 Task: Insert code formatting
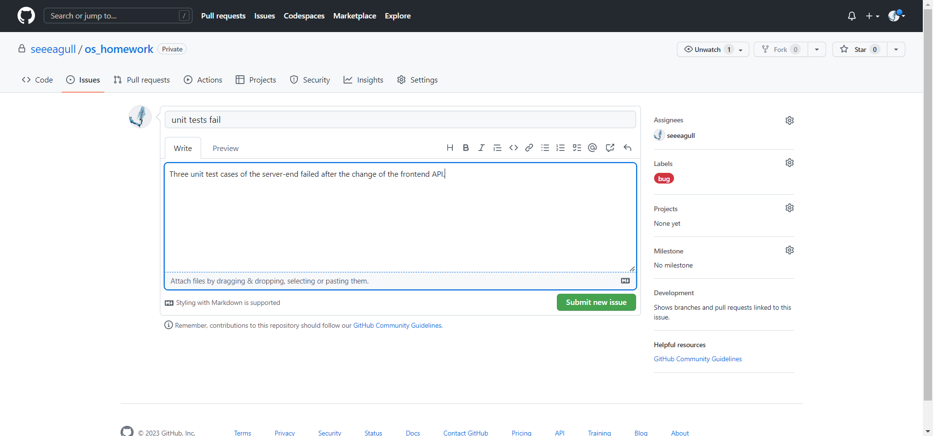(x=514, y=148)
